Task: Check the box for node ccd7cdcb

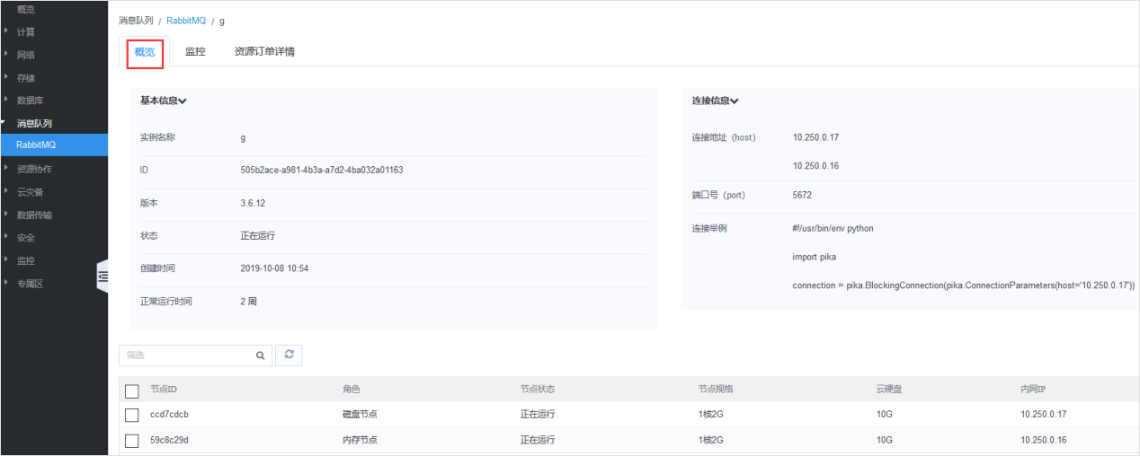Action: point(132,415)
